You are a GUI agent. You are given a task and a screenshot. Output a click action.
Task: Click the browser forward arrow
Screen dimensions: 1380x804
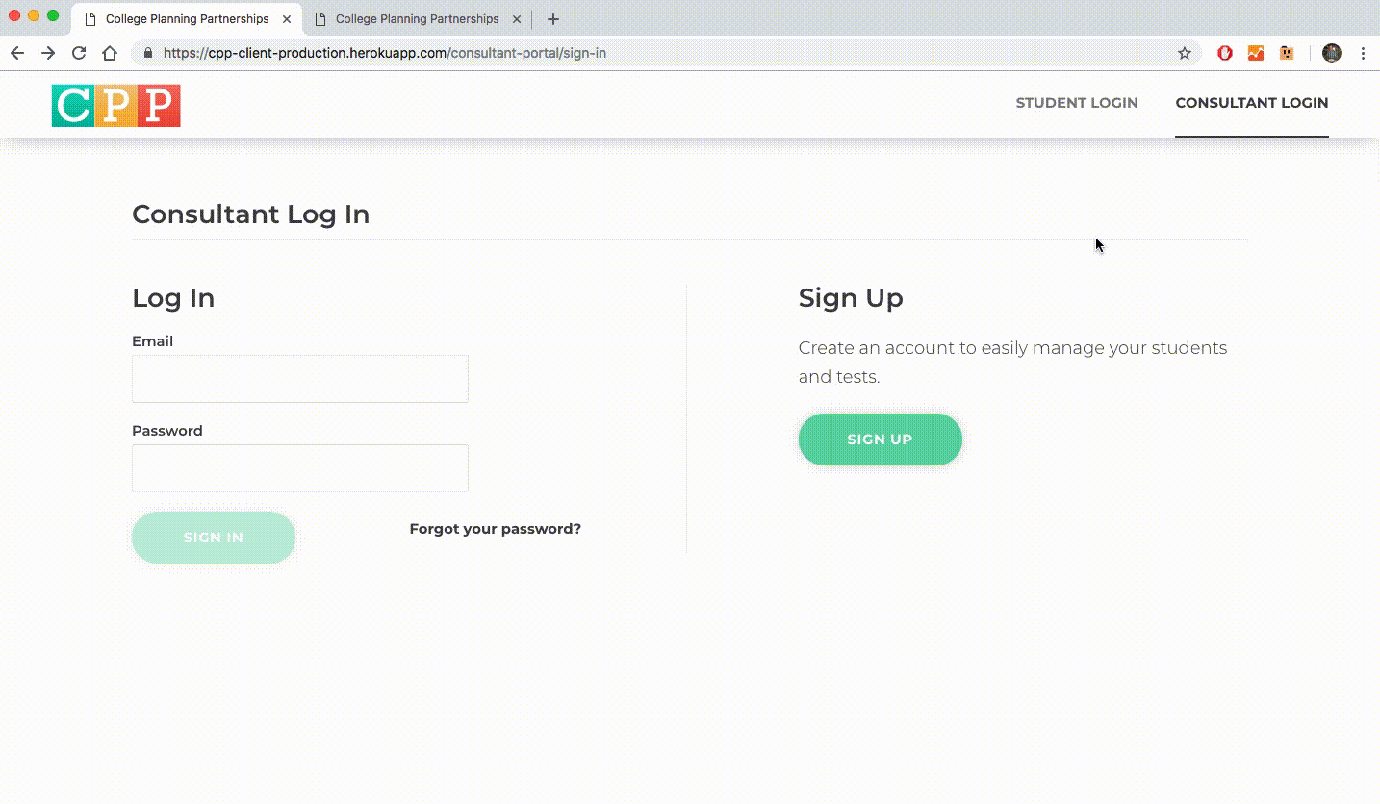48,53
